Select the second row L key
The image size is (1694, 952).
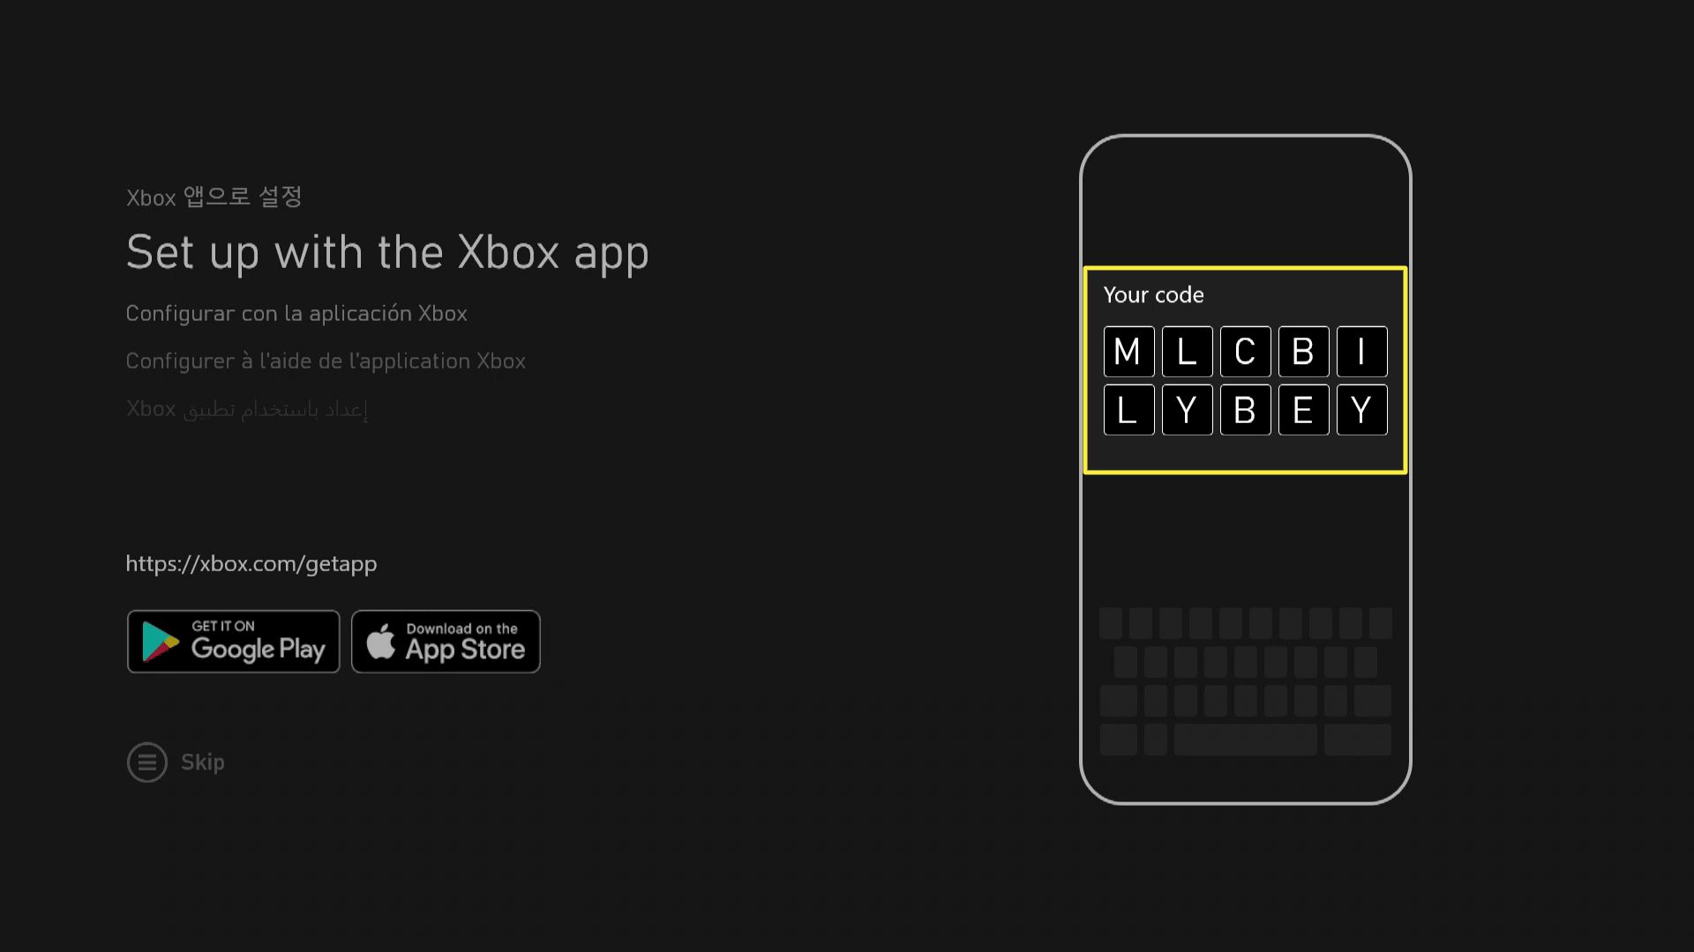pos(1128,410)
